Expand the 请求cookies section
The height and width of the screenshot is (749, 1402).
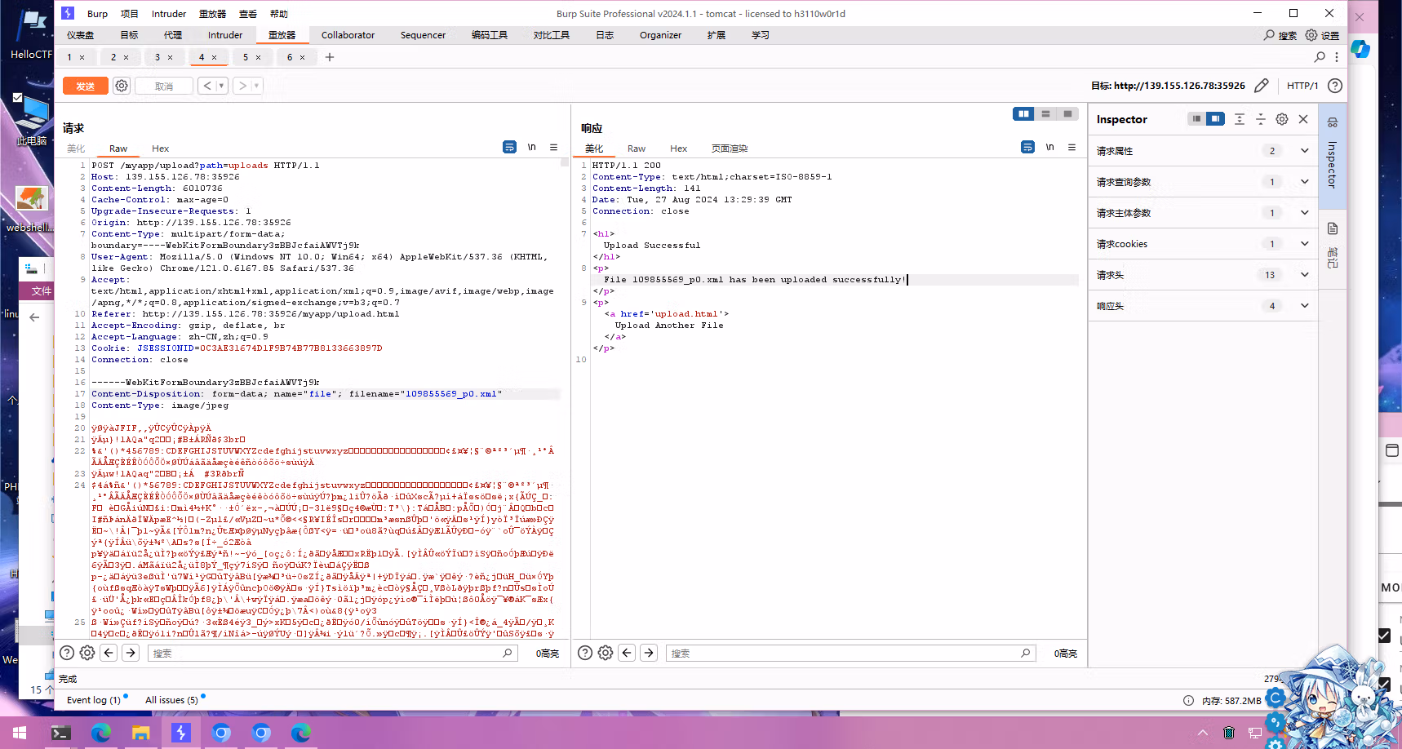tap(1305, 244)
